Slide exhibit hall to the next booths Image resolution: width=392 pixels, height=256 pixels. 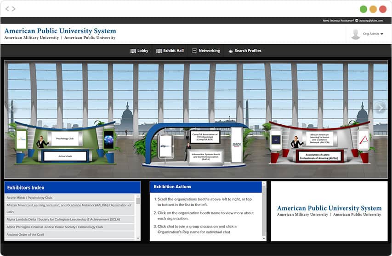(380, 108)
